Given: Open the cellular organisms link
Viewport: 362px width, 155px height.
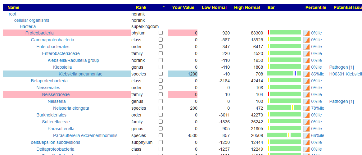Looking at the screenshot, I should 32,20.
